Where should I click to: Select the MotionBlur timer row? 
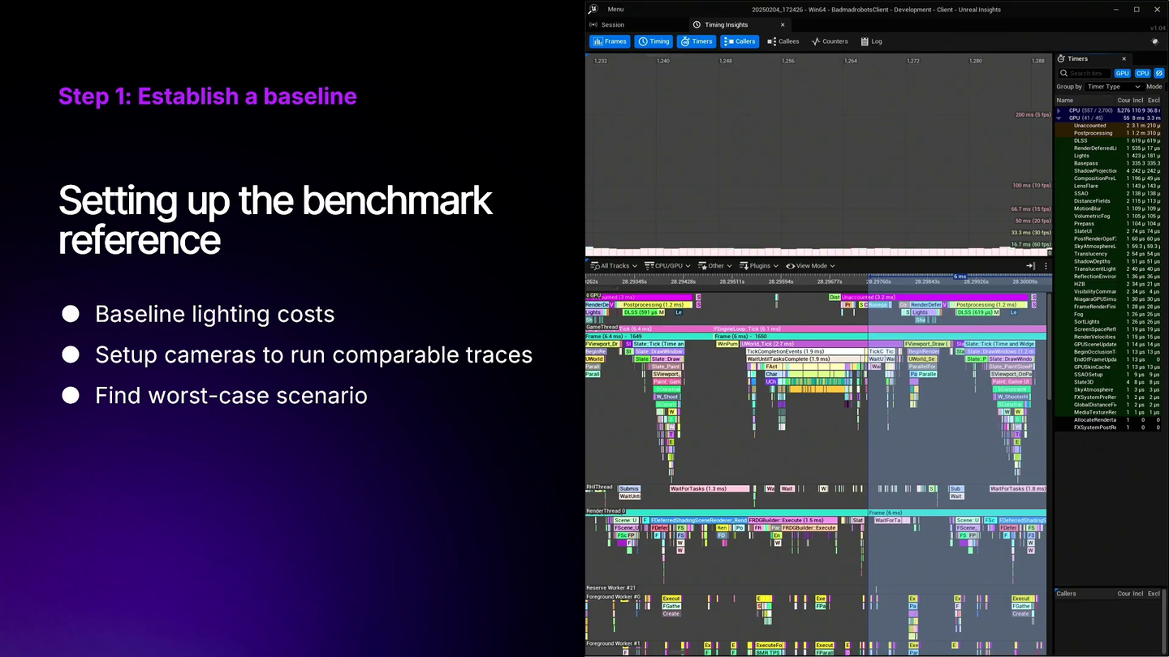[x=1110, y=208]
